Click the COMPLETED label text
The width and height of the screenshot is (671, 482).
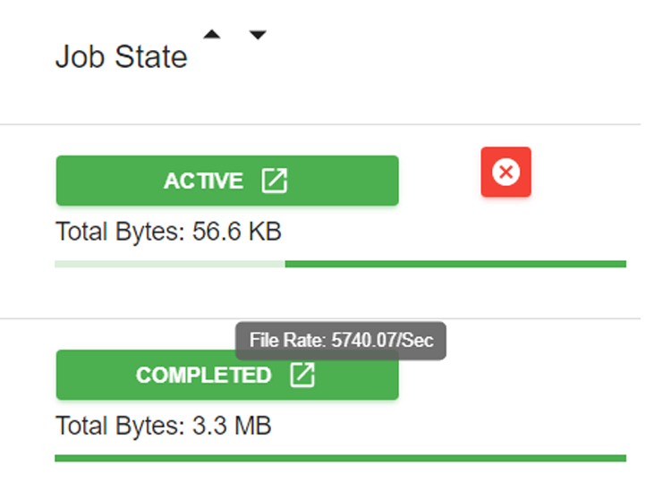point(204,375)
